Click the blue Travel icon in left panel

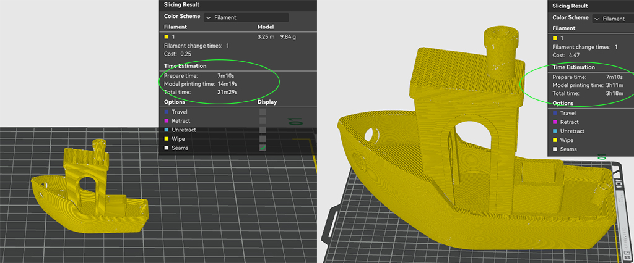[166, 112]
